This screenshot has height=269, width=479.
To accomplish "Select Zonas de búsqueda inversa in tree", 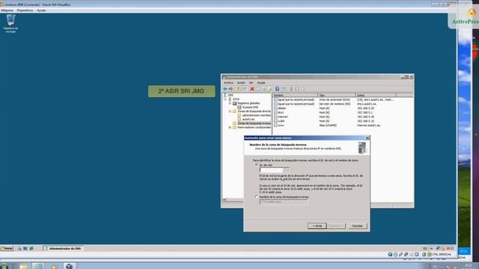I will 254,123.
